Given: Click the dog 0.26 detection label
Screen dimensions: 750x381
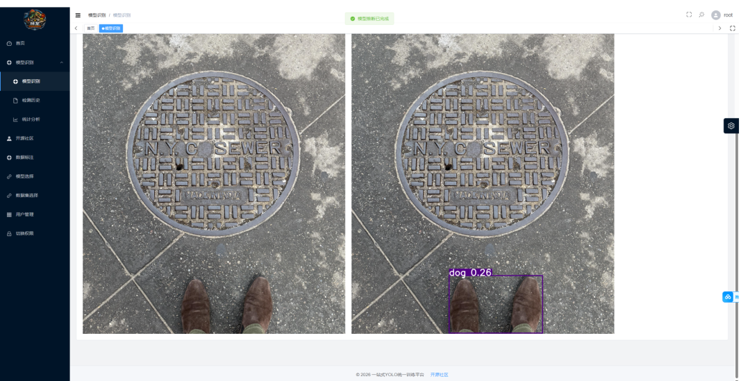Looking at the screenshot, I should (470, 273).
